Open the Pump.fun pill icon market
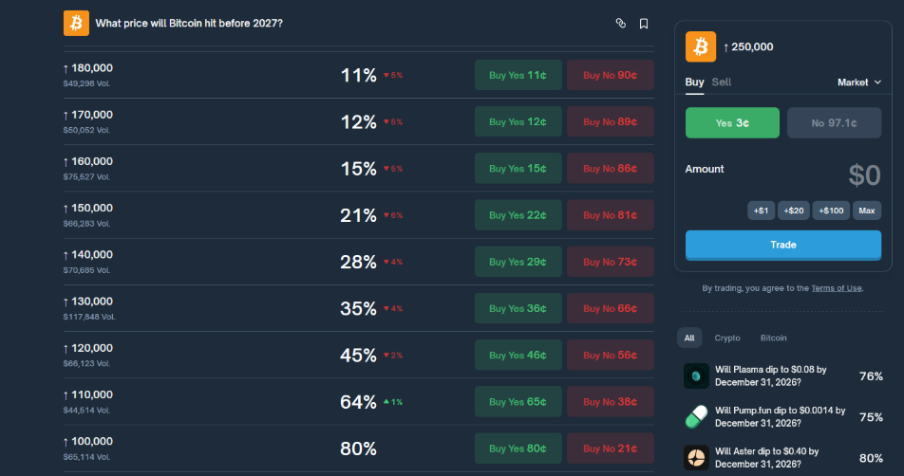 tap(697, 416)
